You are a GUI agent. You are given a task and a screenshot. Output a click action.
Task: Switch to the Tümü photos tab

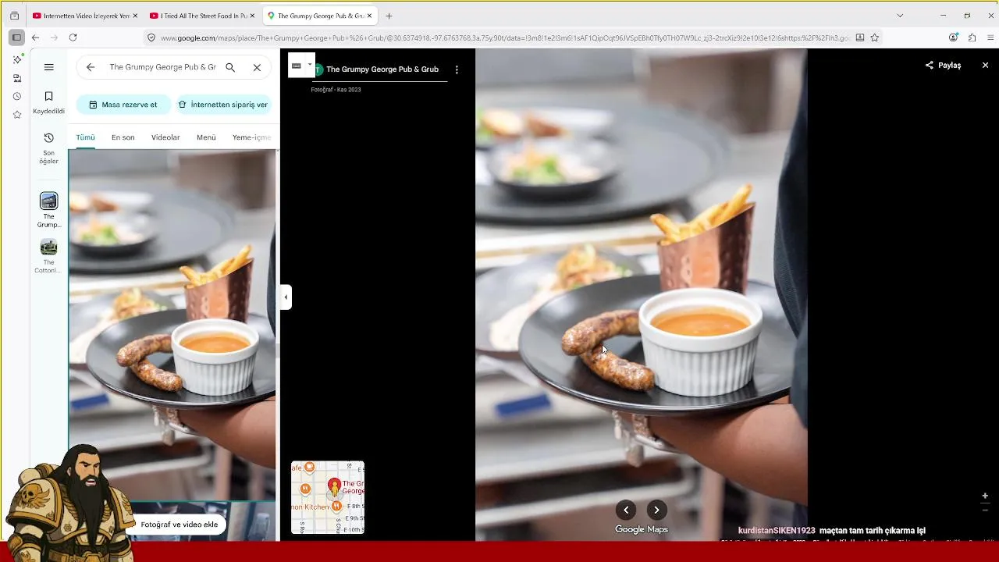coord(85,137)
